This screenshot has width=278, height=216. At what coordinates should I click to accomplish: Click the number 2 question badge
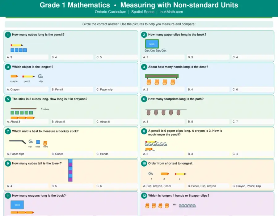[144, 35]
